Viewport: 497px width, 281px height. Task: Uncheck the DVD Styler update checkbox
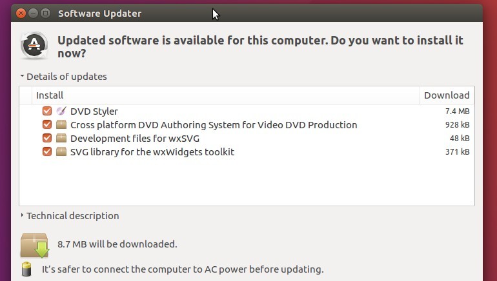[x=47, y=111]
